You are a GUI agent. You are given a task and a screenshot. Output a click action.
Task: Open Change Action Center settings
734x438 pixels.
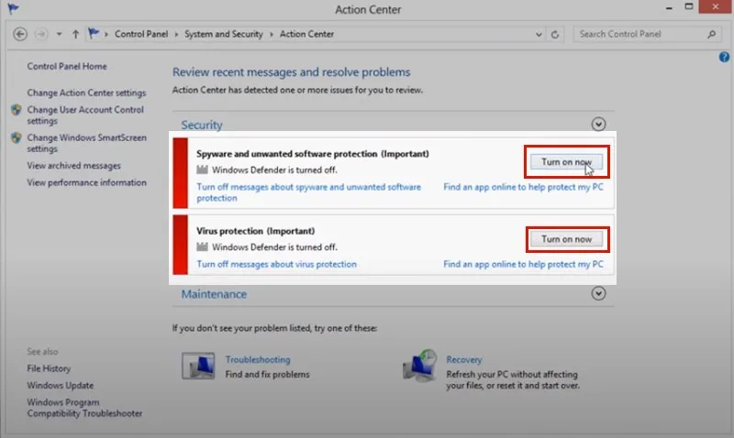86,93
